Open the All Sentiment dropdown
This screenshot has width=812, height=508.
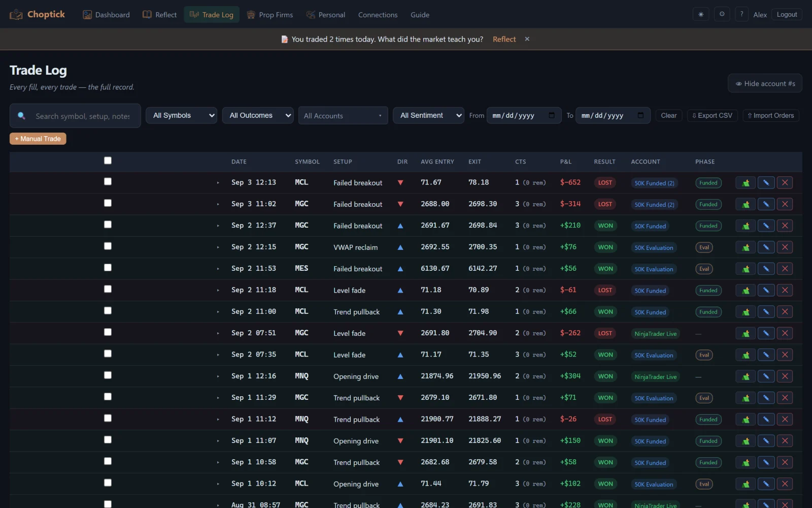point(428,115)
